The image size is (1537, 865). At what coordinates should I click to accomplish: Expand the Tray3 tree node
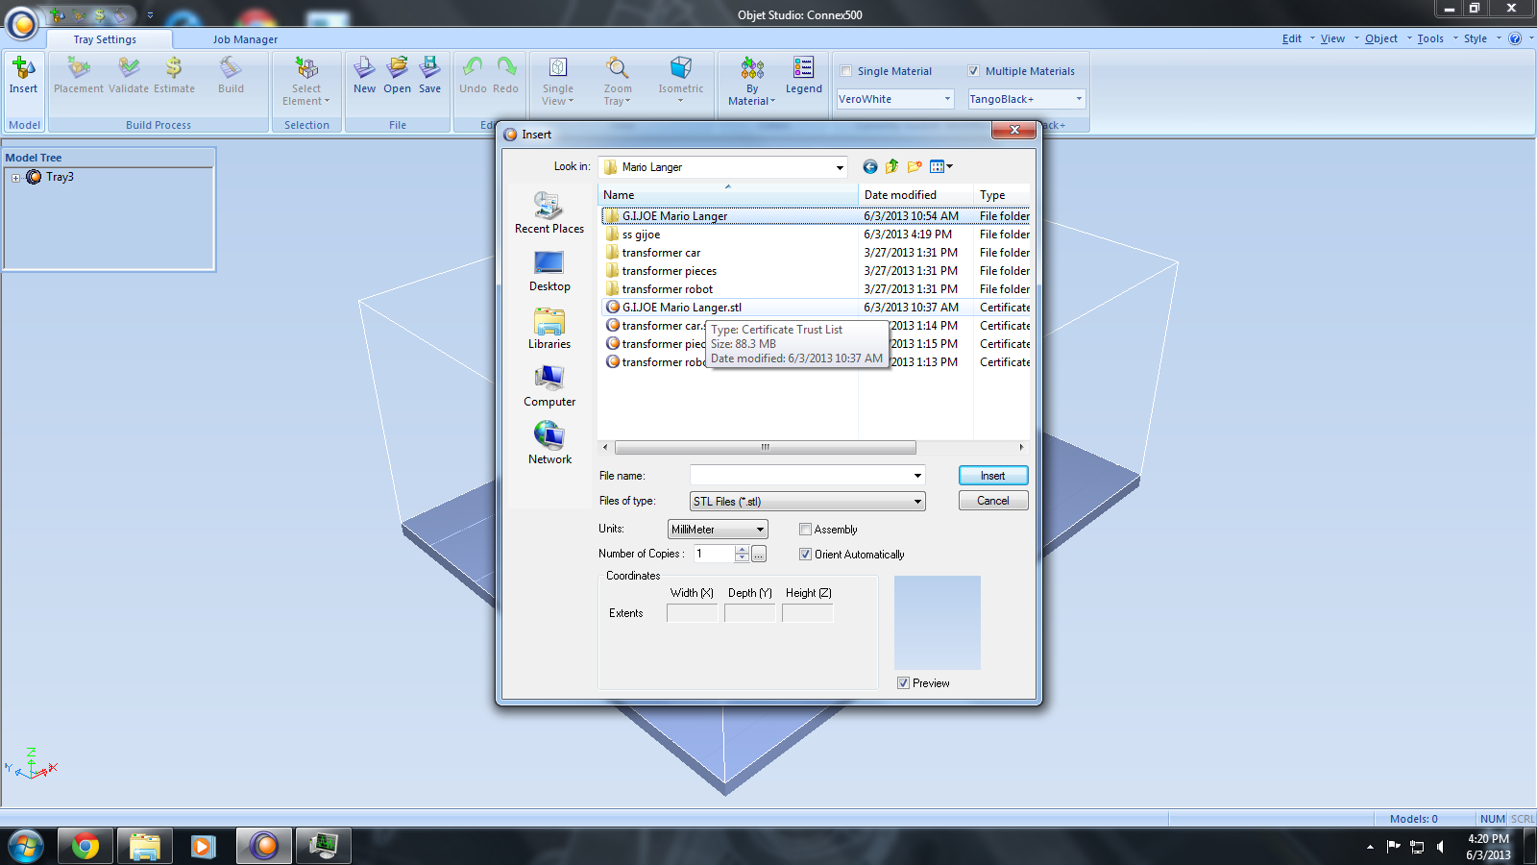(15, 178)
